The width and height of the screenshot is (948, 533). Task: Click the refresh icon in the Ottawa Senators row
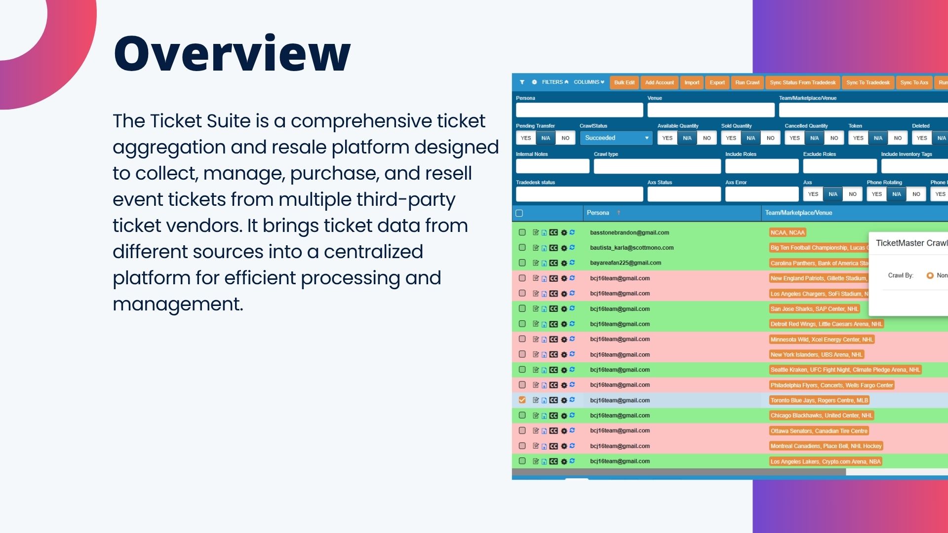572,430
